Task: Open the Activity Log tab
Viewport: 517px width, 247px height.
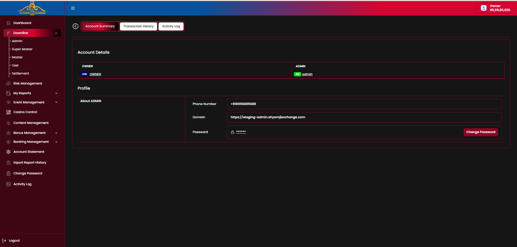Action: (171, 26)
